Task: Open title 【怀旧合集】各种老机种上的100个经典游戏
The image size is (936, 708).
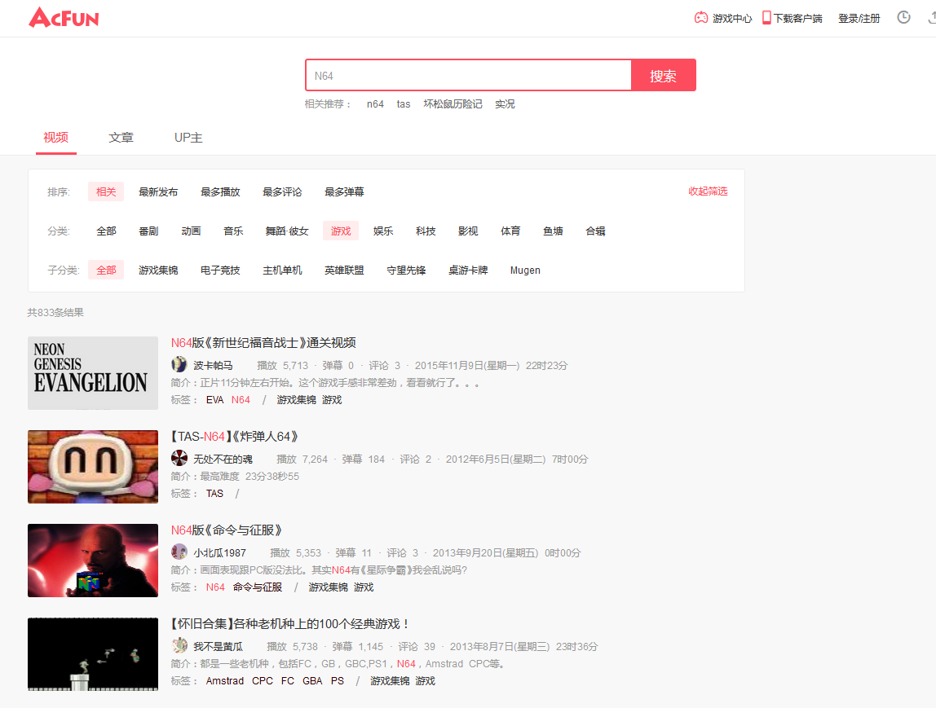Action: tap(290, 624)
